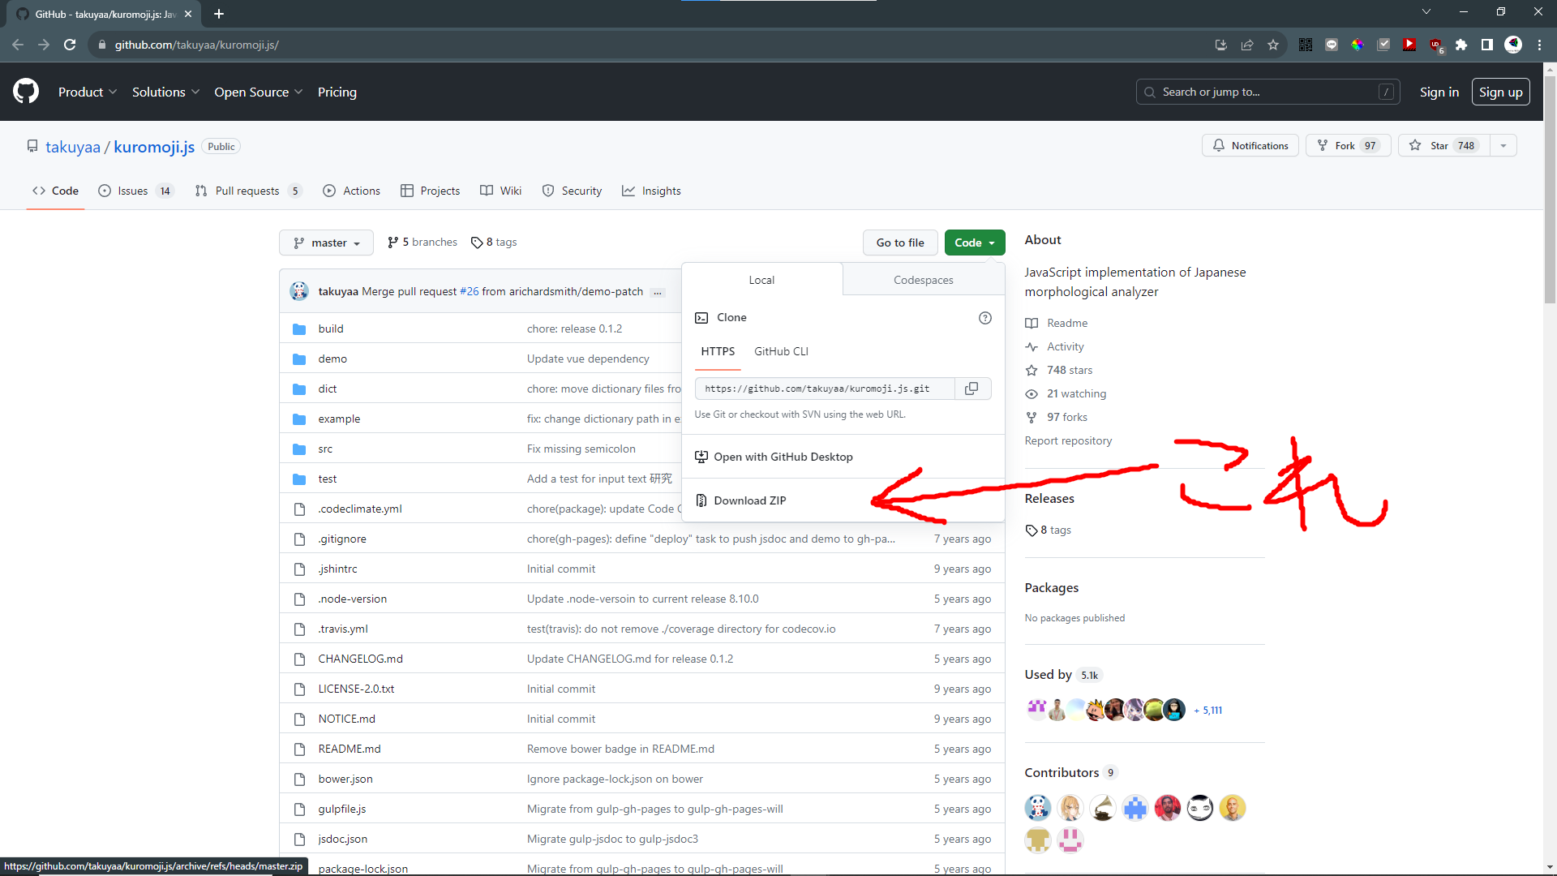Click the Notifications bell icon
This screenshot has height=876, width=1557.
[1220, 145]
